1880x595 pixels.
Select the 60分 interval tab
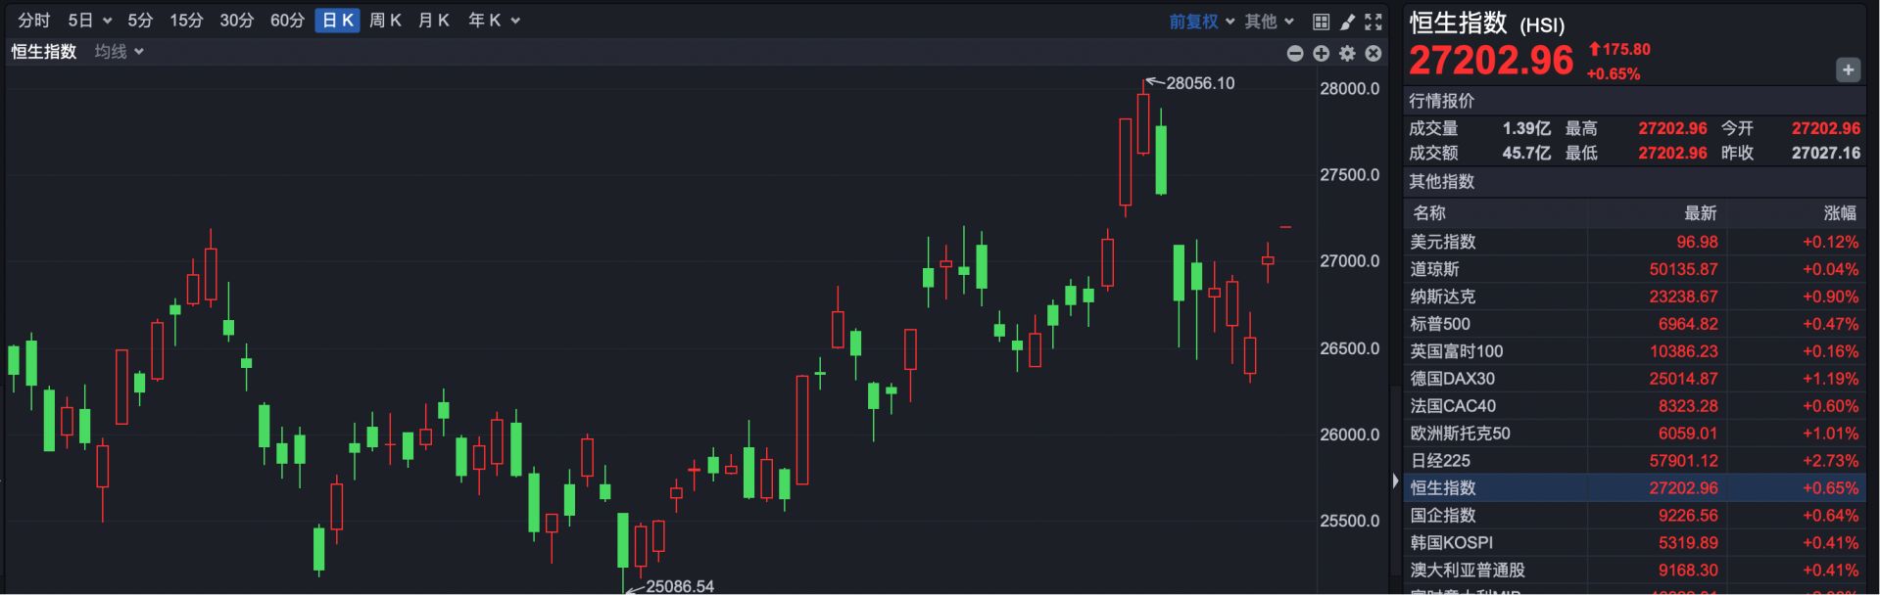(x=287, y=21)
